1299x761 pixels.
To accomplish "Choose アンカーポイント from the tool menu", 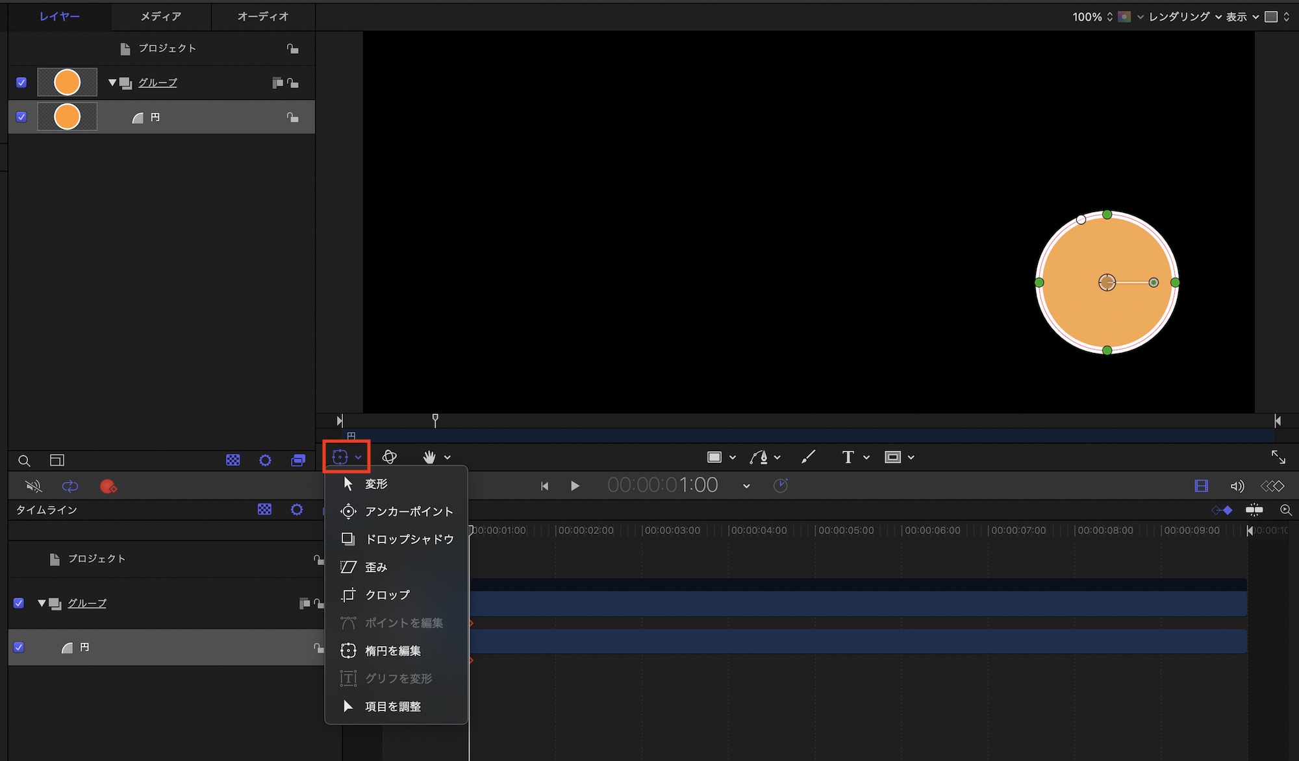I will point(408,511).
